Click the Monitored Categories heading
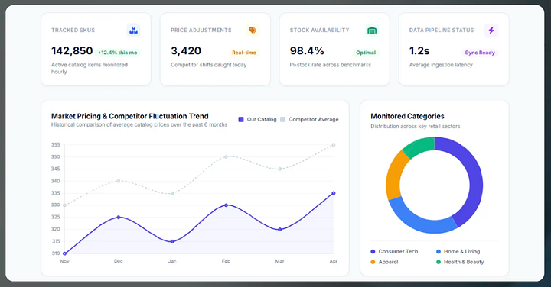Screen dimensions: 551x287 (x=407, y=116)
